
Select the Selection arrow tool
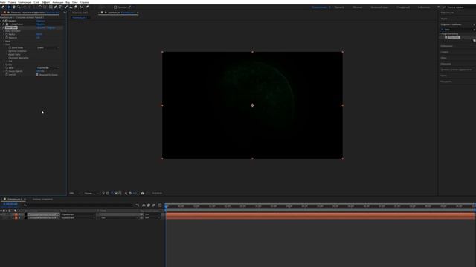tap(9, 7)
